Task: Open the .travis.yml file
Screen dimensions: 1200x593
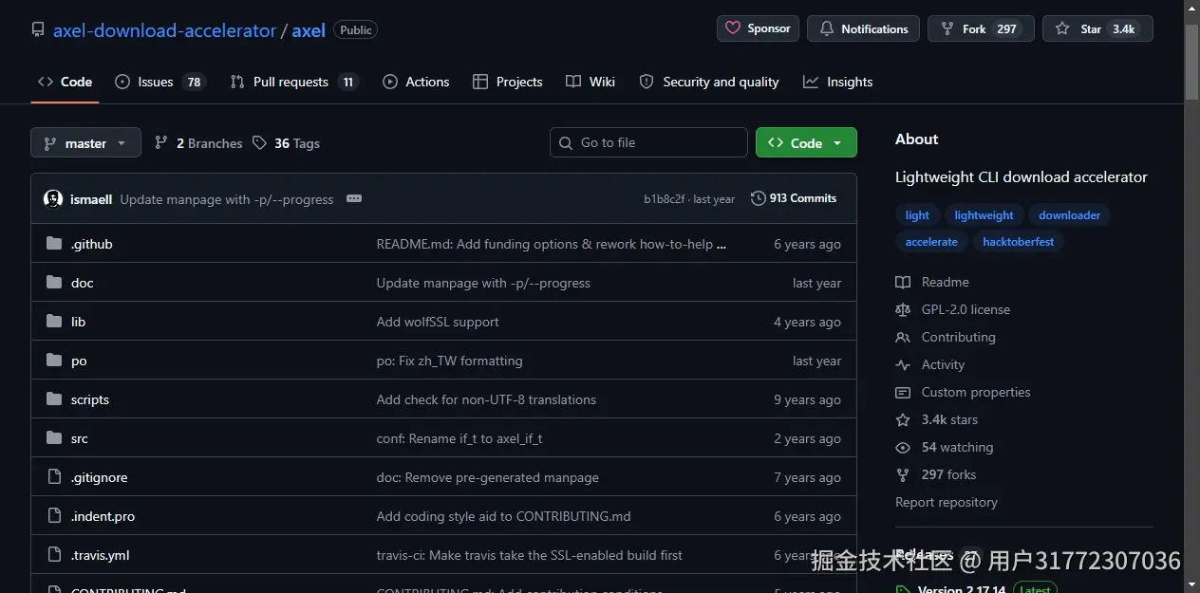Action: point(101,555)
